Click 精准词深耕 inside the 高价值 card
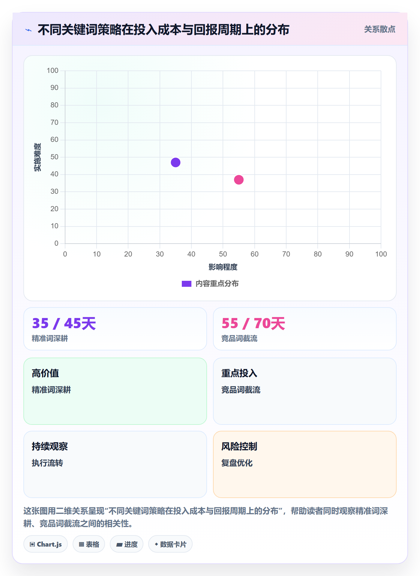The height and width of the screenshot is (576, 420). 51,390
